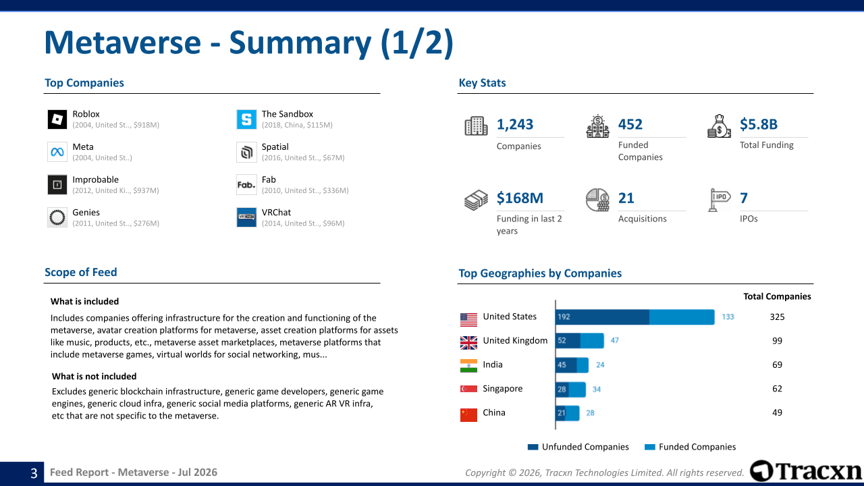Screen dimensions: 864x486
Task: Click the Unfunded Companies legend swatch
Action: click(533, 447)
